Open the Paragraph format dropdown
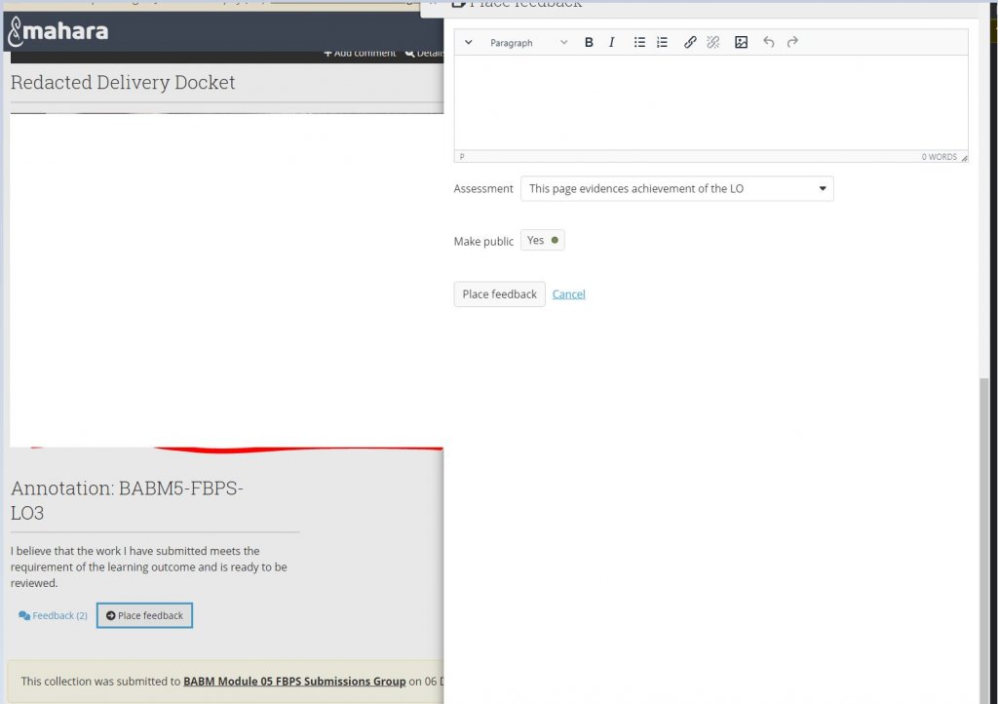This screenshot has width=998, height=704. 528,43
